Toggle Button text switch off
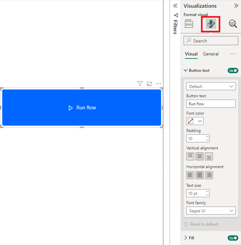This screenshot has height=245, width=241. click(x=233, y=71)
